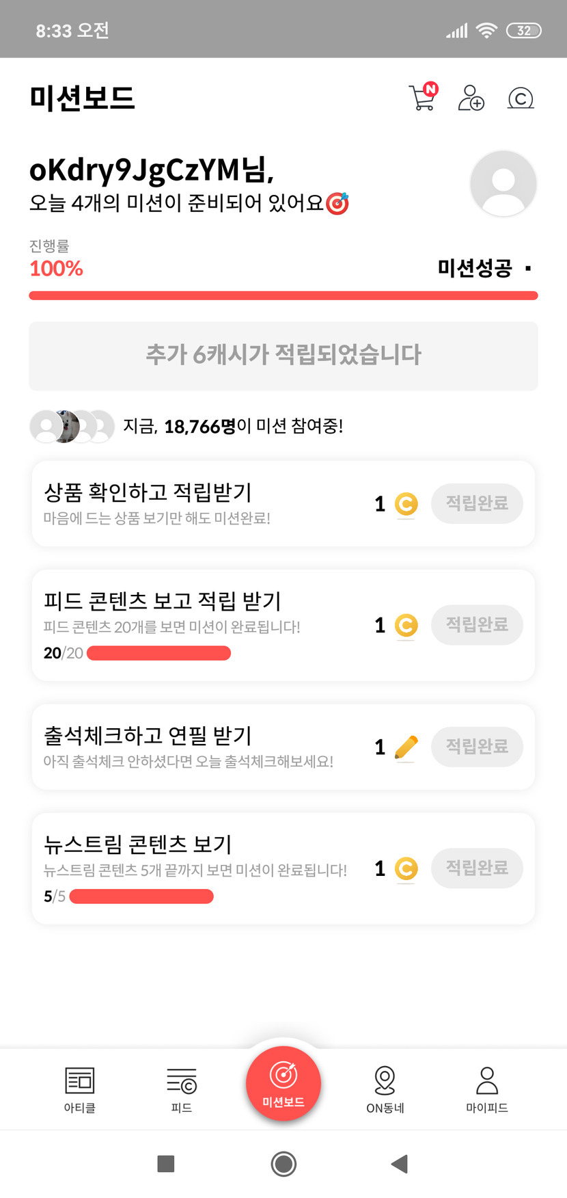The image size is (567, 1198).
Task: Tap the pencil reward icon
Action: tap(406, 747)
